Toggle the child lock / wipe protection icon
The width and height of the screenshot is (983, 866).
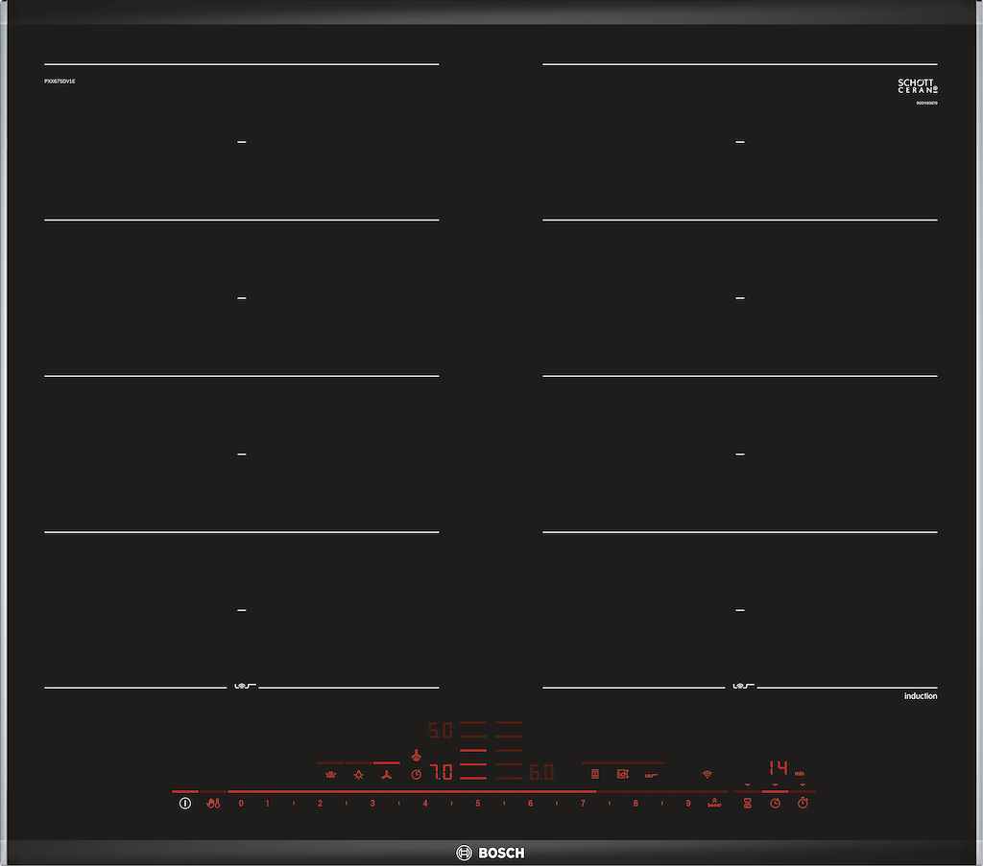[x=214, y=803]
